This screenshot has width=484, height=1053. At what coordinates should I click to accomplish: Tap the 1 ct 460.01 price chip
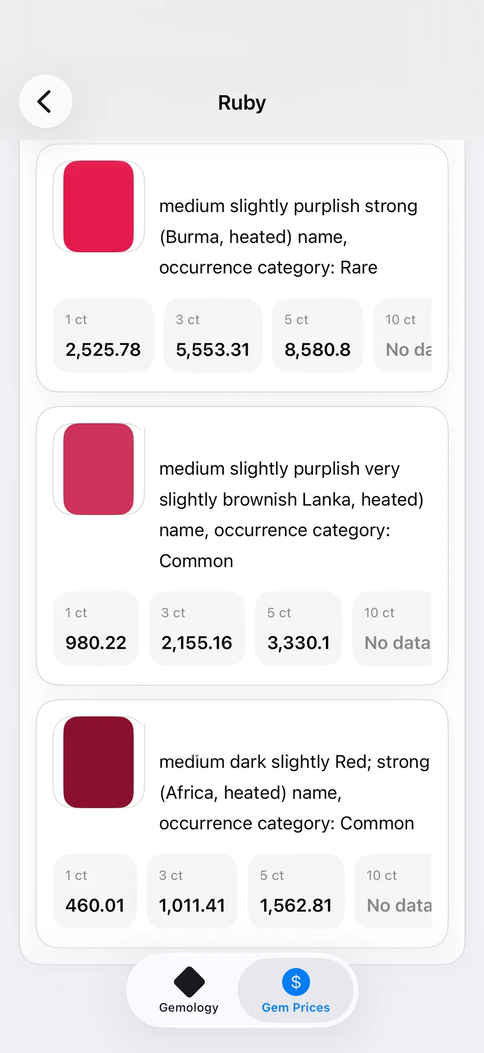tap(95, 891)
